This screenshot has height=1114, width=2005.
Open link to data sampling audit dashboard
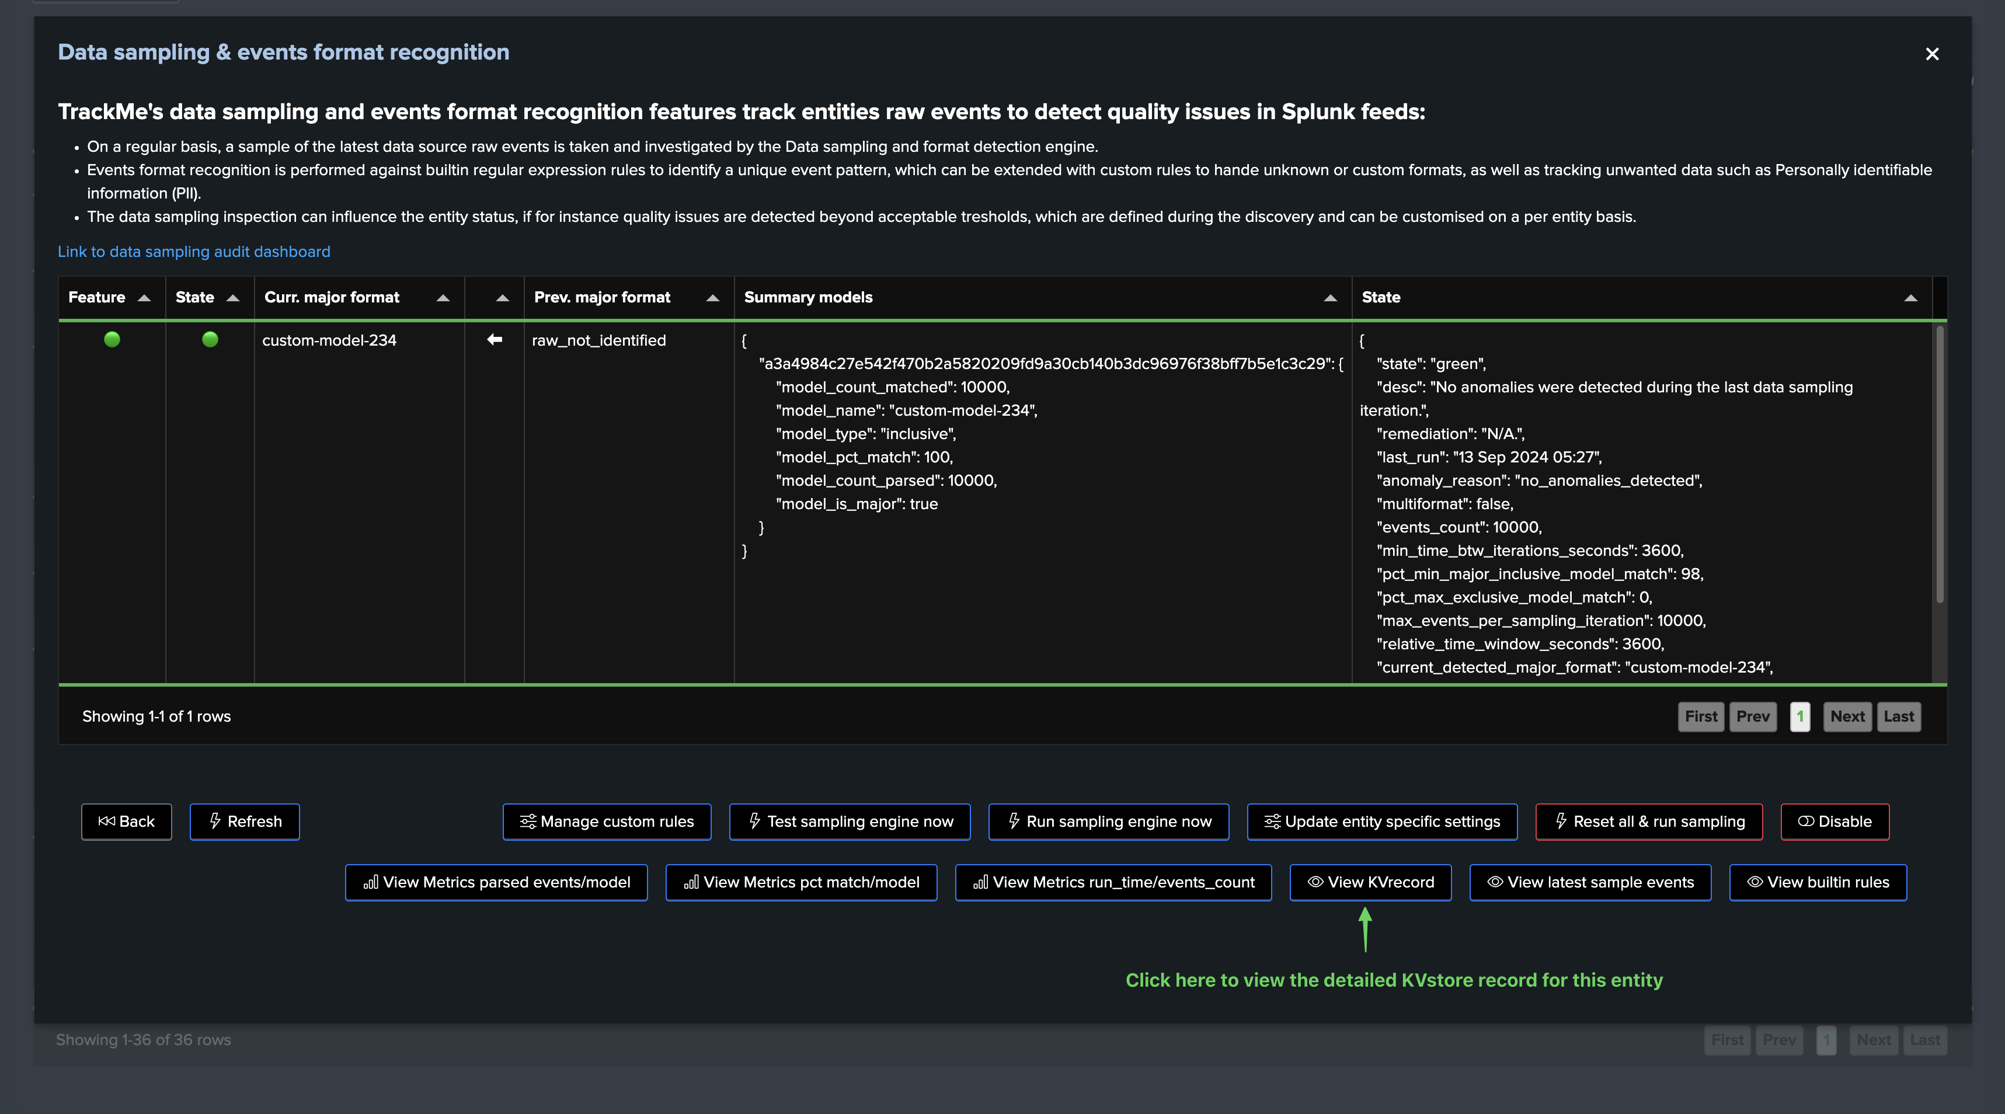194,252
